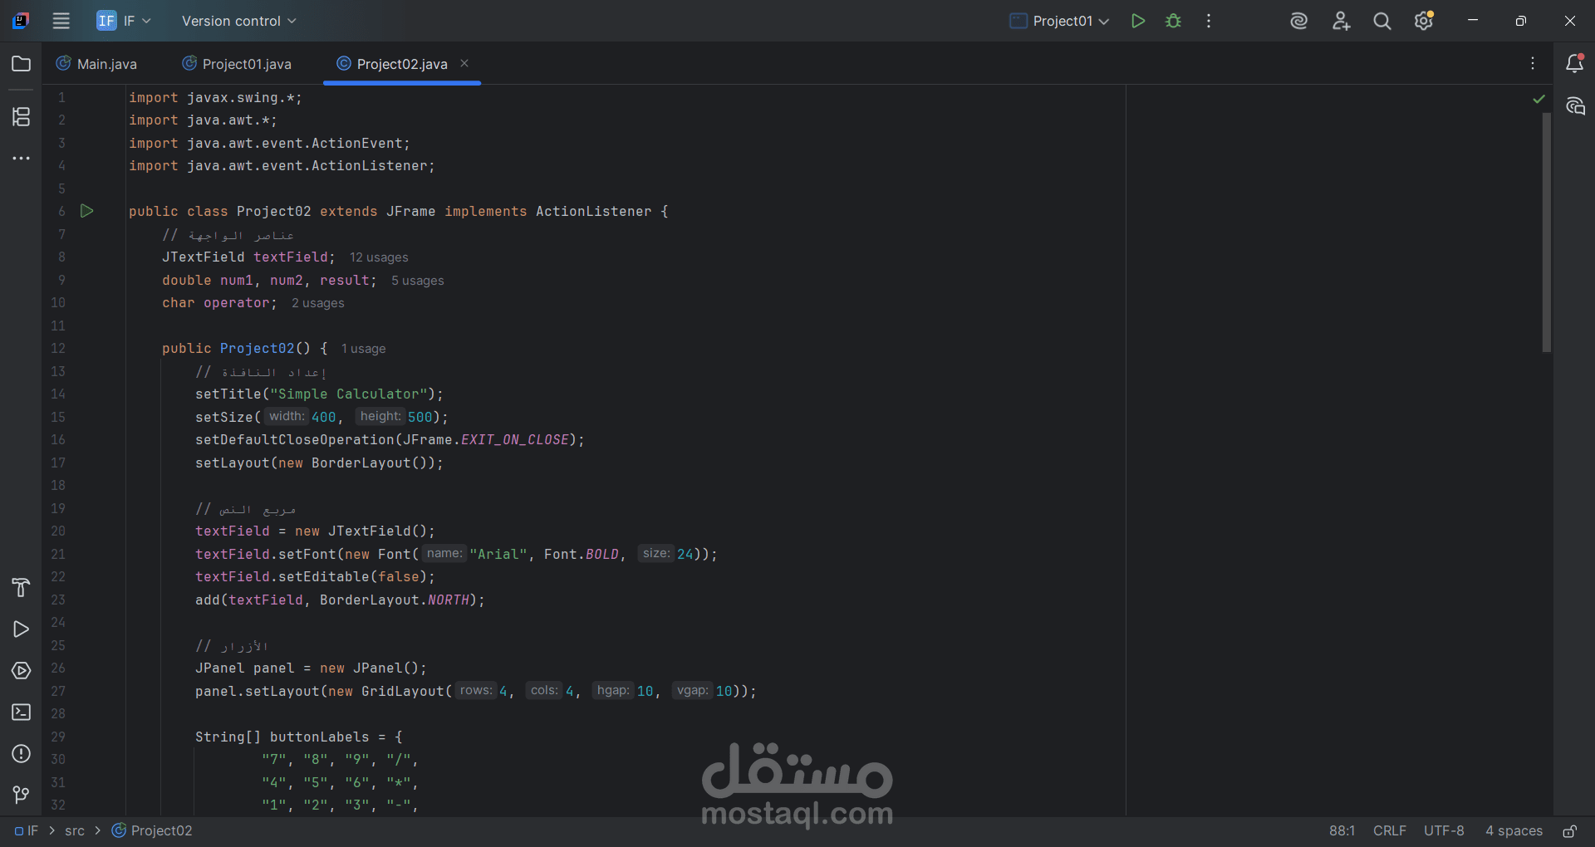Screen dimensions: 1595x847
Task: Run Project01 with the green play button
Action: (x=1138, y=21)
